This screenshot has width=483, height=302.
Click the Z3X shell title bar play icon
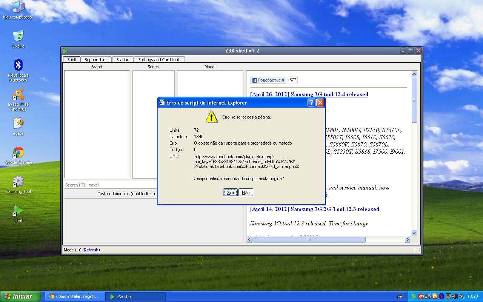point(65,51)
